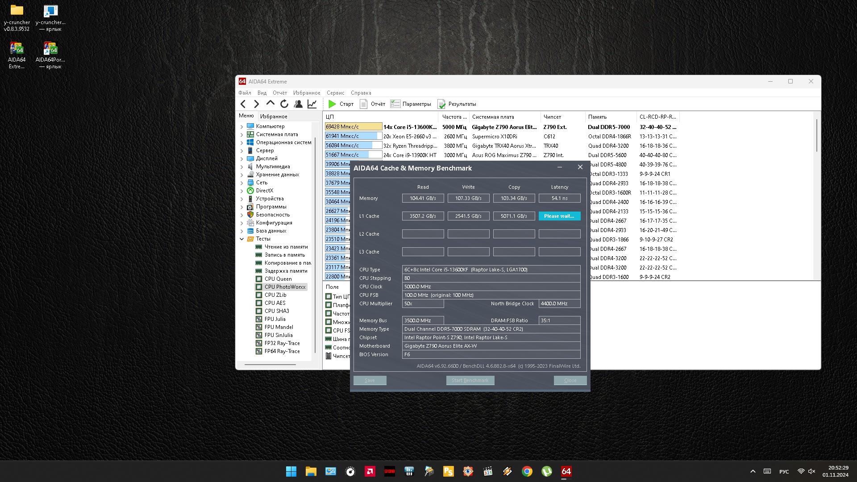Click the Save button in benchmark dialog
Viewport: 857px width, 482px height.
pos(370,380)
